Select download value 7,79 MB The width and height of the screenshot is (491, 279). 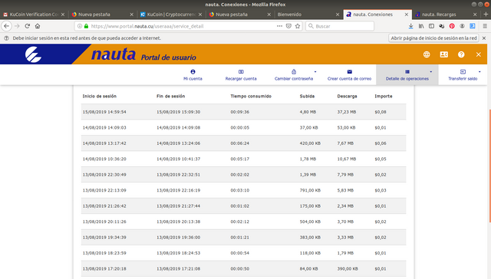click(x=345, y=175)
